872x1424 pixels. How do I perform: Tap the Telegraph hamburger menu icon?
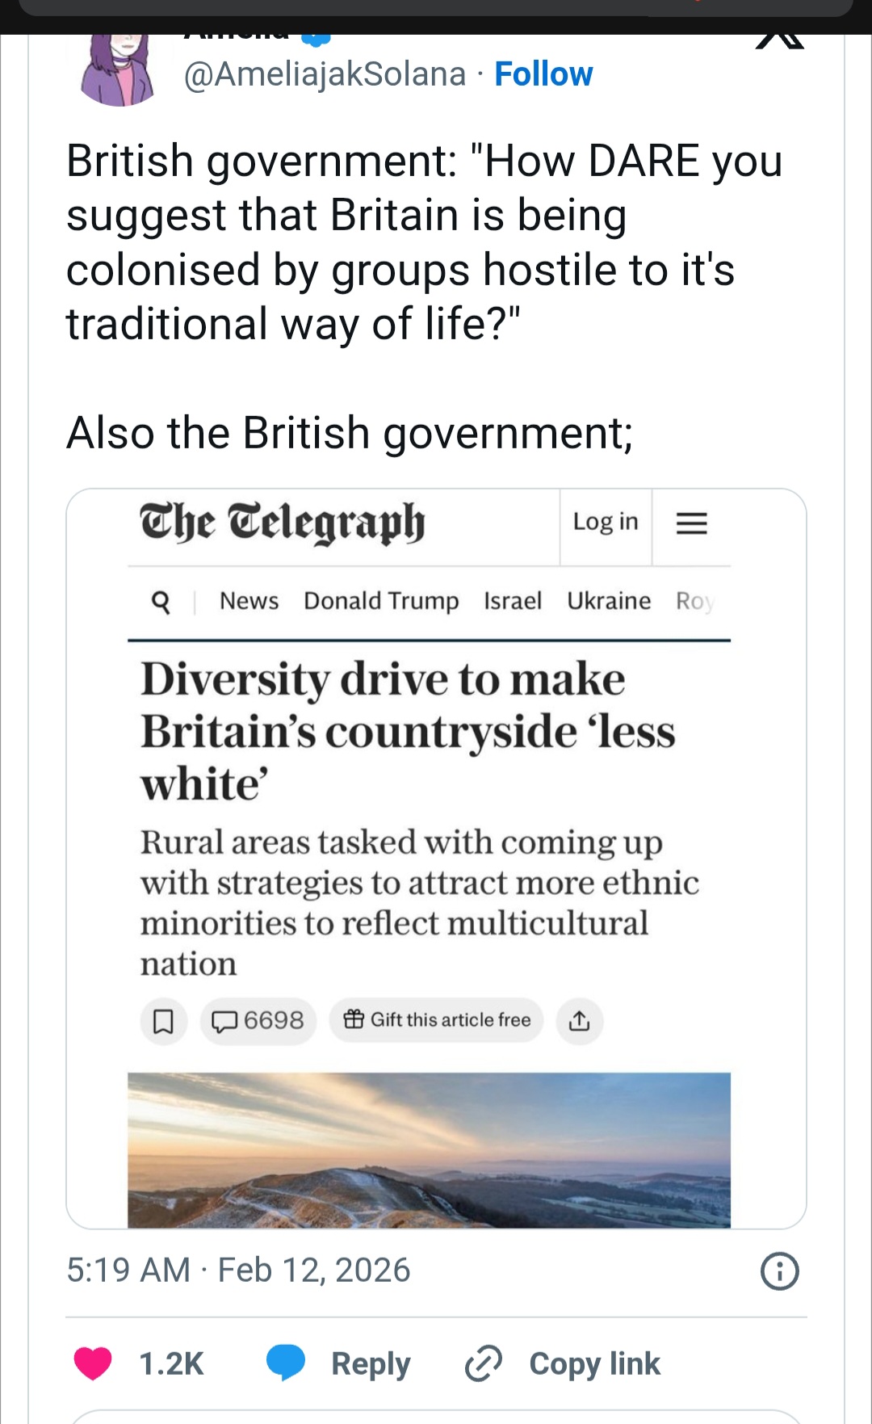pyautogui.click(x=691, y=524)
